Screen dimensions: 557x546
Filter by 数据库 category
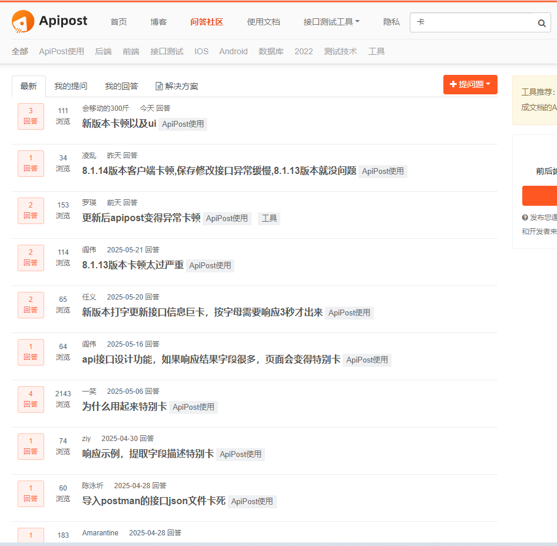coord(271,51)
